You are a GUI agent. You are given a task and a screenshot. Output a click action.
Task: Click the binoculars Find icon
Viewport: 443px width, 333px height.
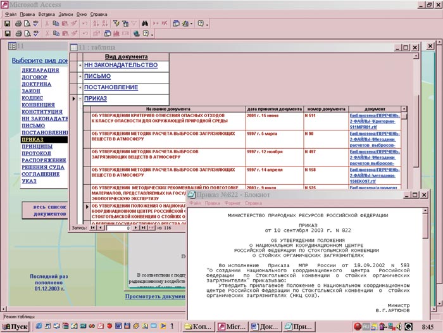pyautogui.click(x=145, y=23)
